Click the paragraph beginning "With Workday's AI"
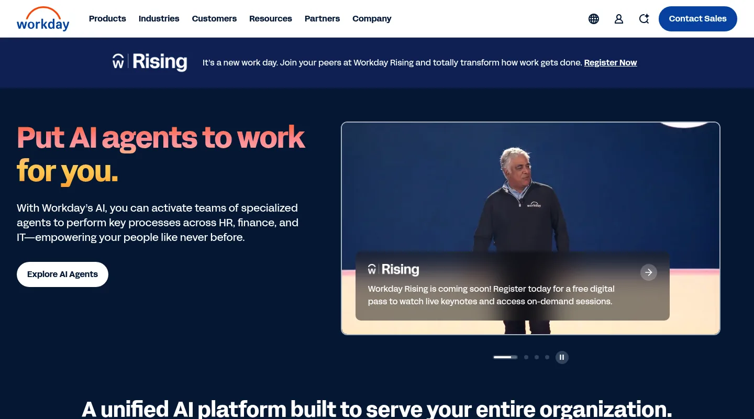Image resolution: width=754 pixels, height=419 pixels. [158, 223]
